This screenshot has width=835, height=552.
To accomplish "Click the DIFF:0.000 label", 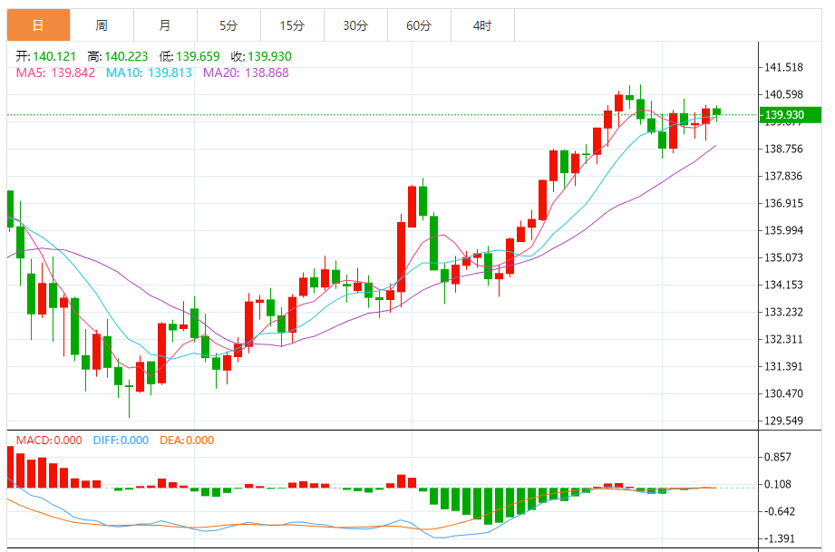I will tap(121, 441).
